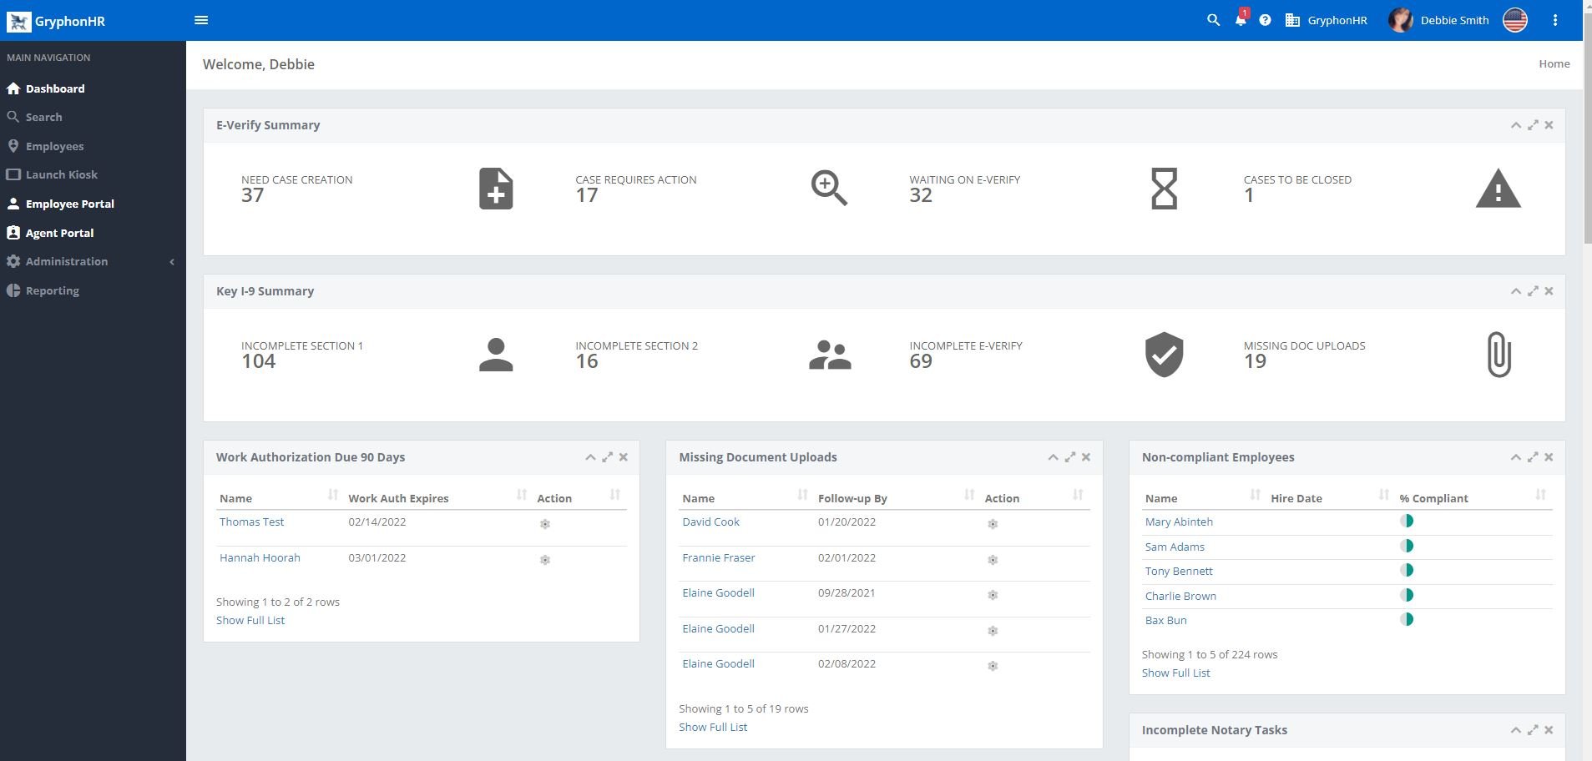Open Mary Abinteh's employee link
Screen dimensions: 1592x761
(x=1179, y=522)
